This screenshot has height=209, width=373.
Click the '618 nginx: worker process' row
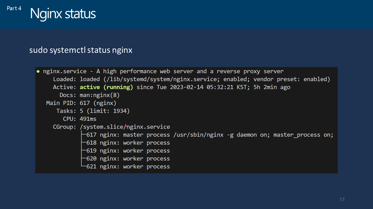pyautogui.click(x=128, y=143)
